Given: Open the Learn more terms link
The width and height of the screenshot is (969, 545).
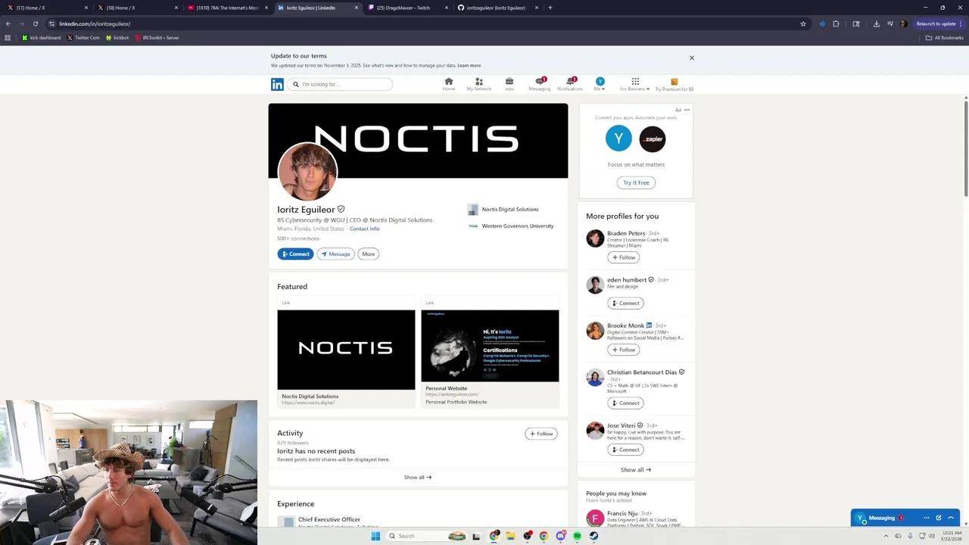Looking at the screenshot, I should click(x=469, y=65).
